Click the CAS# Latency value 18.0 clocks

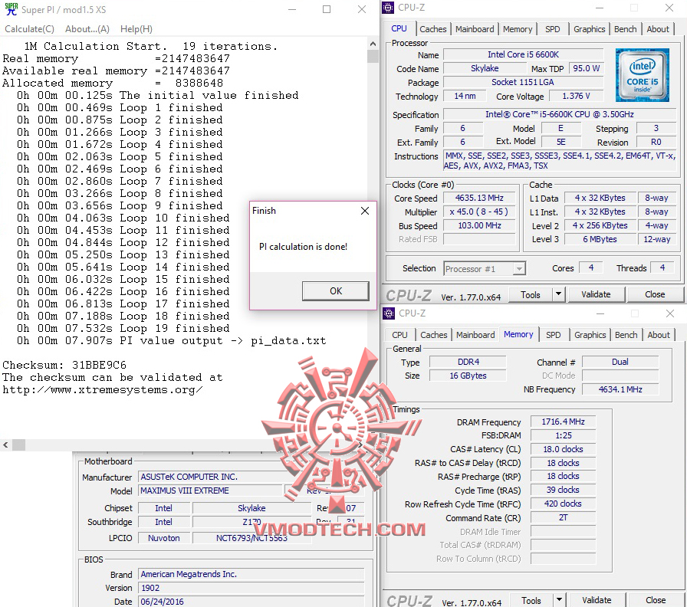pyautogui.click(x=563, y=449)
